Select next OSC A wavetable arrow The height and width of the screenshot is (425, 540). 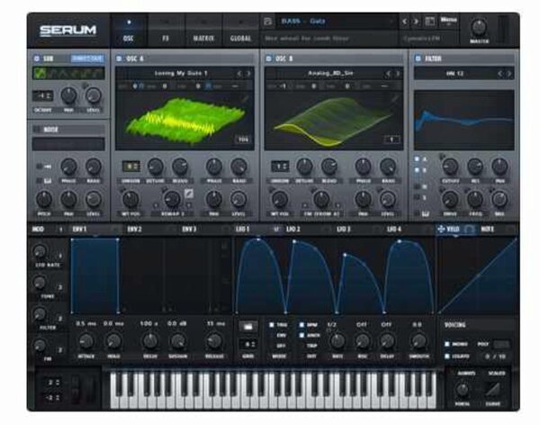pyautogui.click(x=249, y=73)
